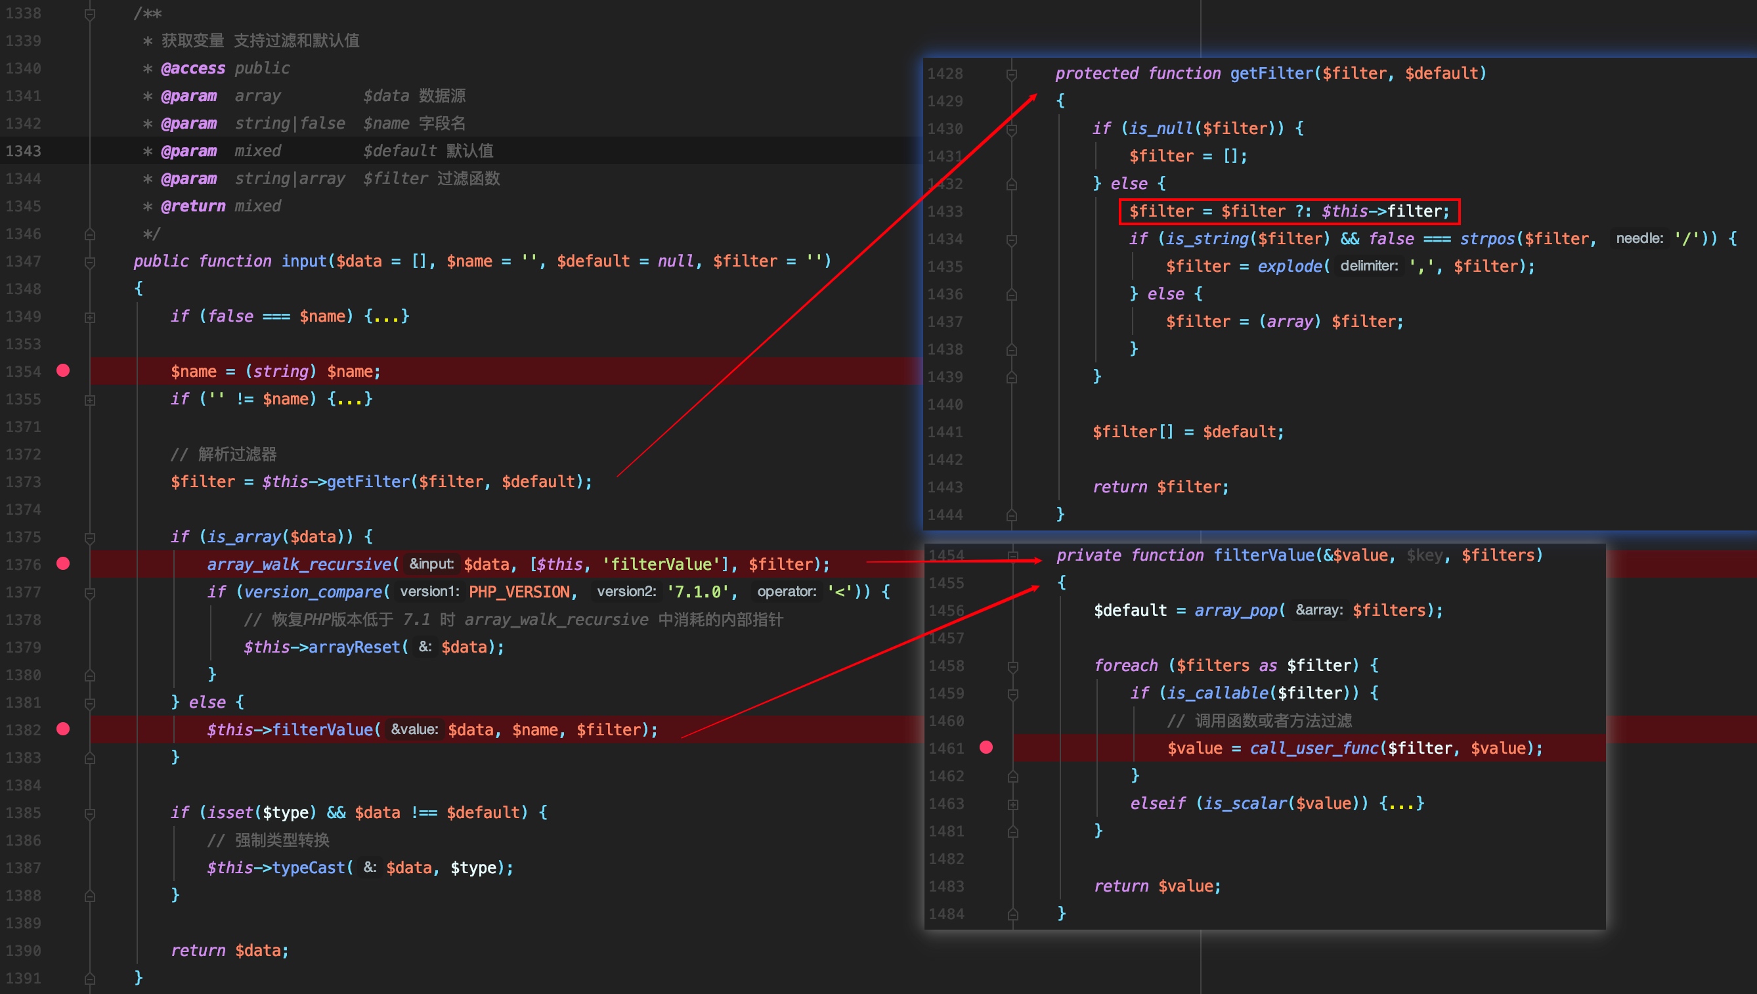Screen dimensions: 1757x994
Task: Expand the folded {...} after elseif is_scalar
Action: pyautogui.click(x=1402, y=803)
